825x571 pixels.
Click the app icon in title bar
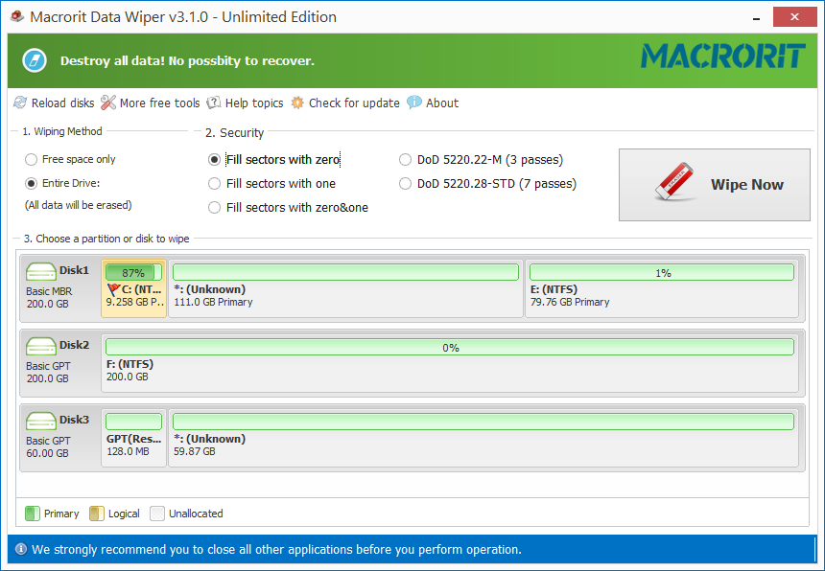[x=17, y=16]
